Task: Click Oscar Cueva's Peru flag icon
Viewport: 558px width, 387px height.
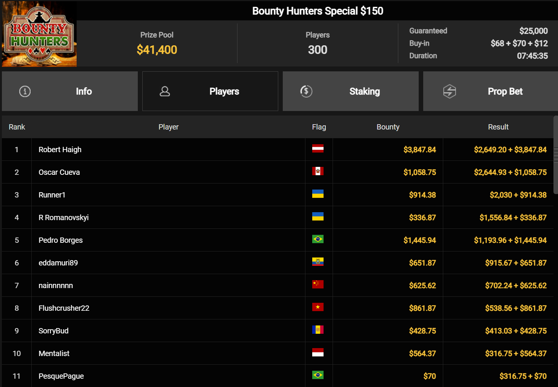Action: [x=318, y=171]
